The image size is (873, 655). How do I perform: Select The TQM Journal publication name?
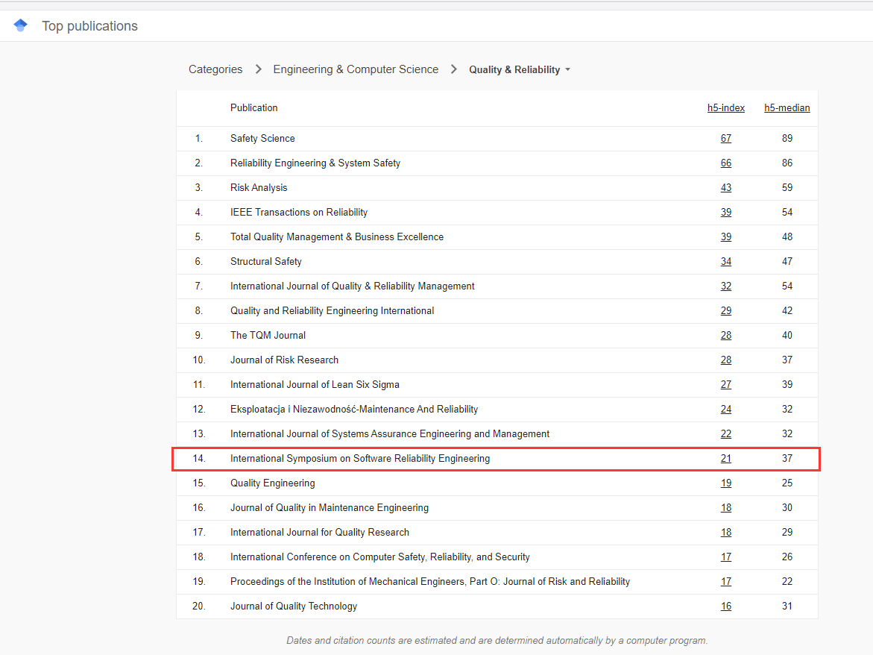(x=268, y=335)
